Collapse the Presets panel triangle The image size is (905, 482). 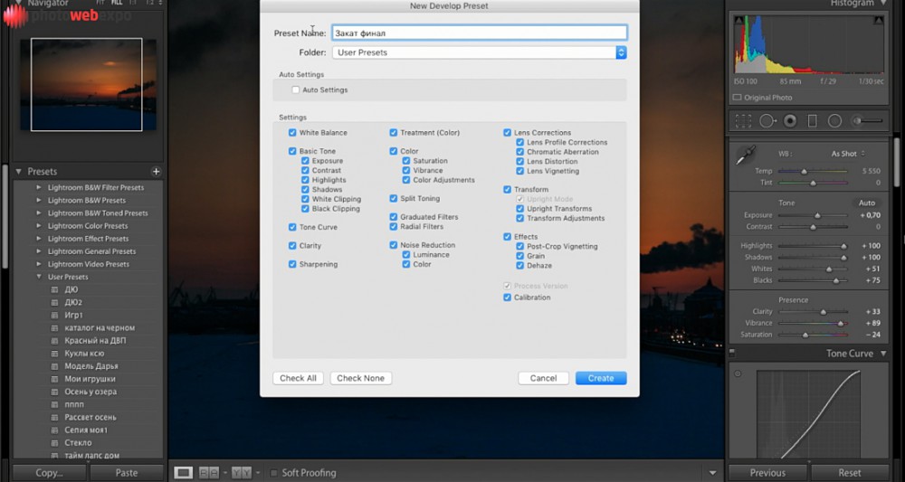coord(18,171)
